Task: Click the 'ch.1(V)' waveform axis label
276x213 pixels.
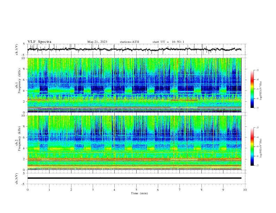Action: [17, 49]
